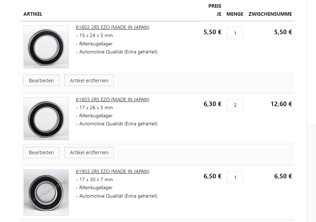This screenshot has height=222, width=316.
Task: Remove the 61803 bearing via Artikel entfernen
Action: click(x=89, y=153)
